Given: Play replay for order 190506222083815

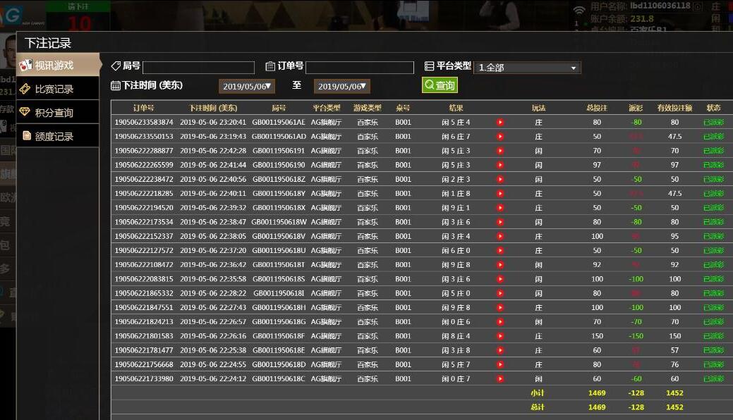Looking at the screenshot, I should [500, 279].
